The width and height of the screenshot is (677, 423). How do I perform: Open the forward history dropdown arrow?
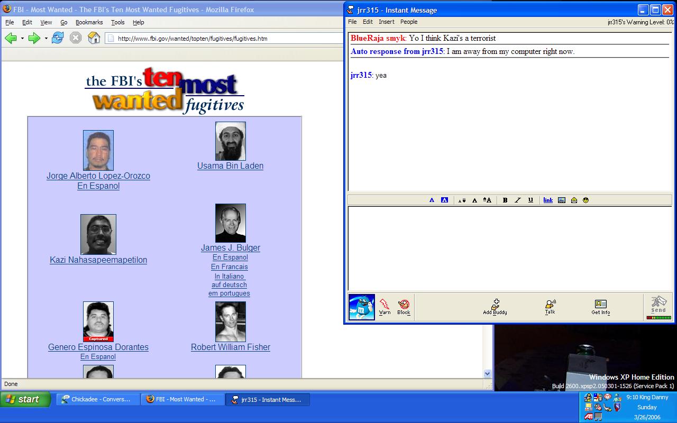click(x=46, y=39)
